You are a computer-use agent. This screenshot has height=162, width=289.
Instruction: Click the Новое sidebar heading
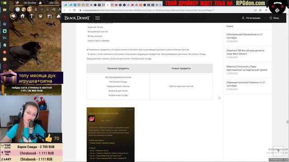(x=230, y=26)
